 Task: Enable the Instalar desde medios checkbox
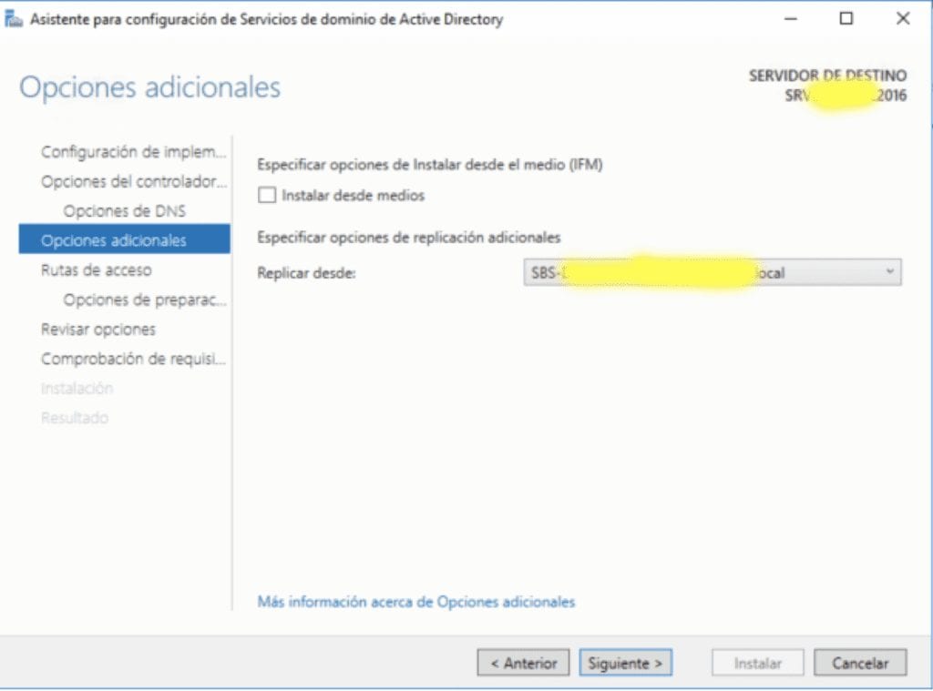267,195
